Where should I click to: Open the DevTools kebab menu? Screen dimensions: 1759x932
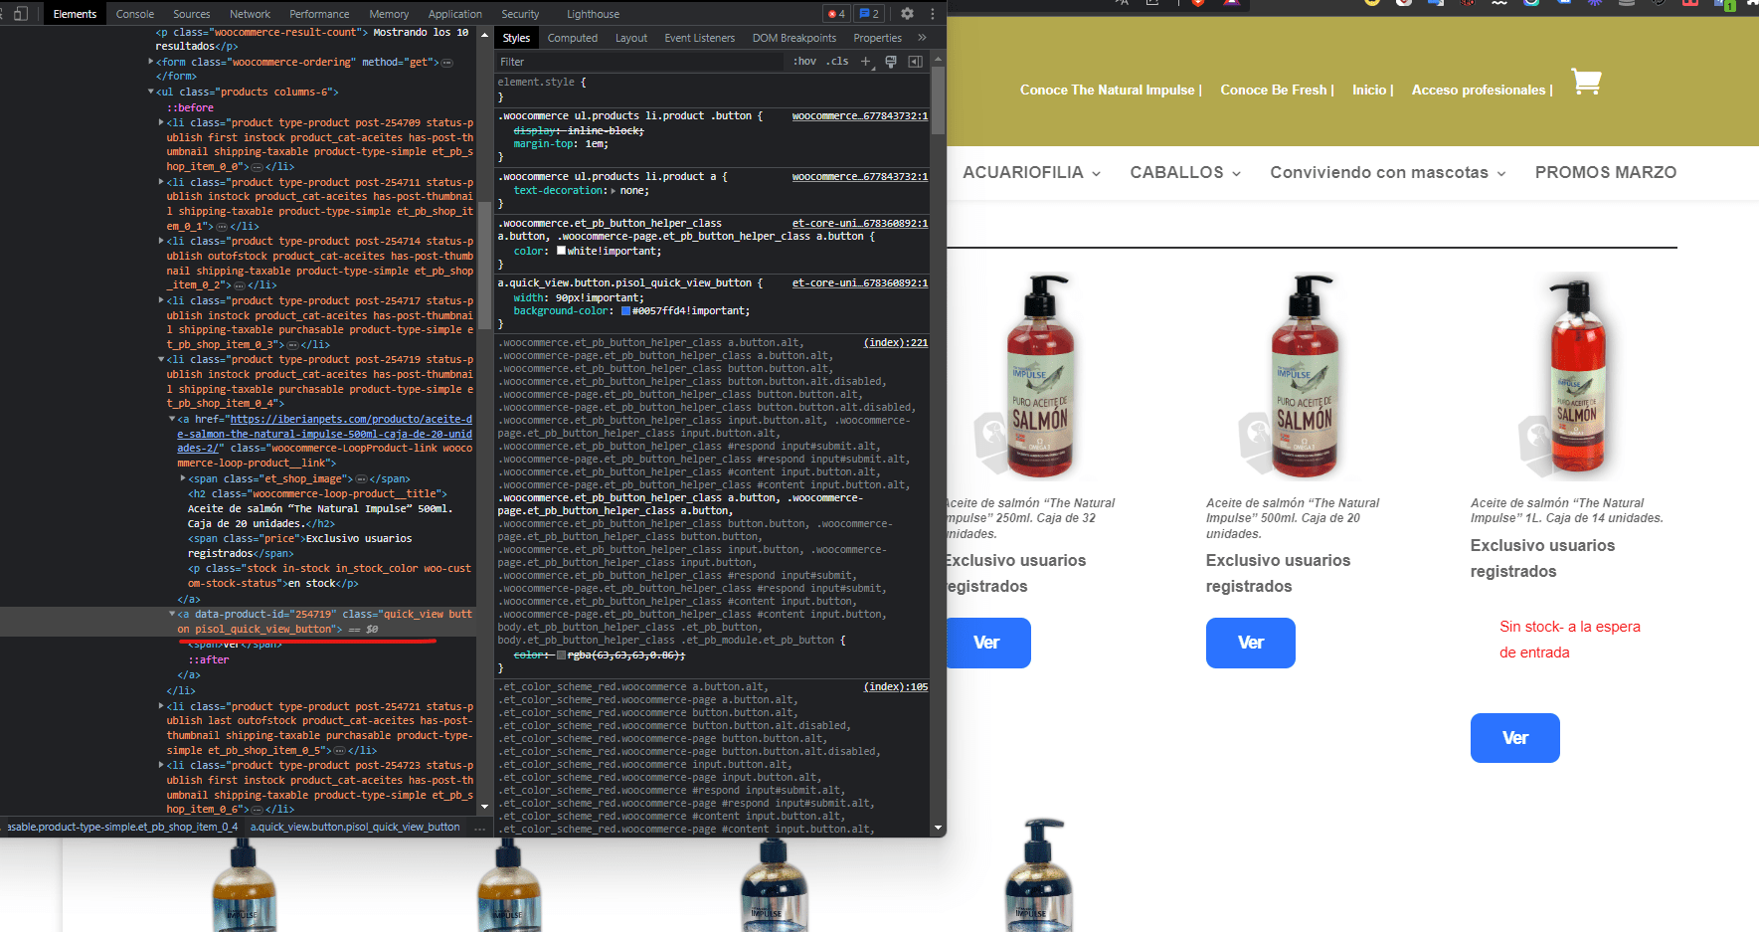[933, 14]
